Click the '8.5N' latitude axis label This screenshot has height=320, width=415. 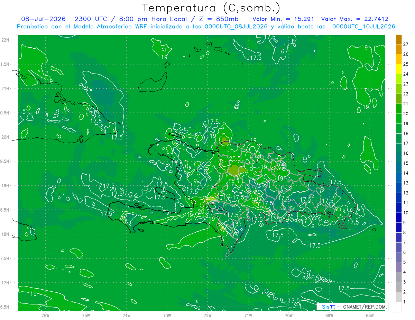pyautogui.click(x=5, y=210)
